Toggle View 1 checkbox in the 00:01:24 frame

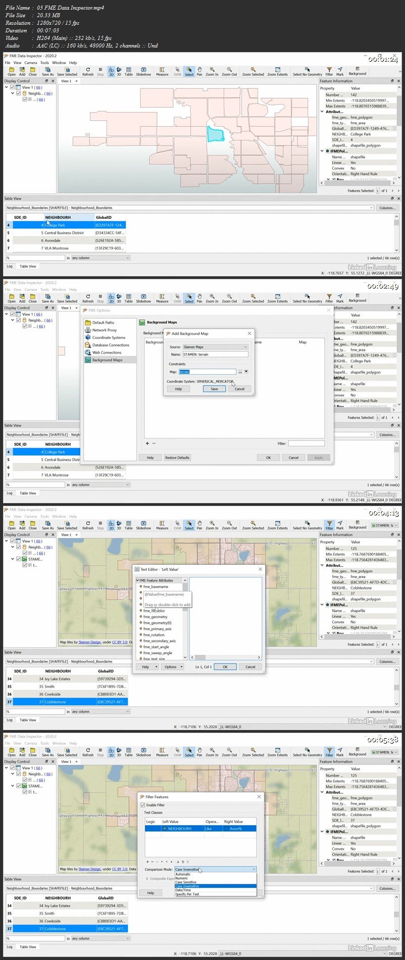tap(13, 87)
